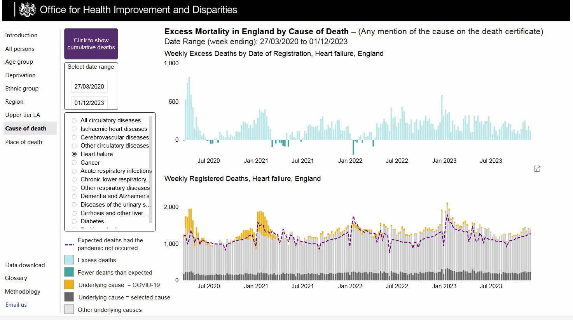Open the Glossary page
Viewport: 573px width, 320px height.
coord(16,278)
